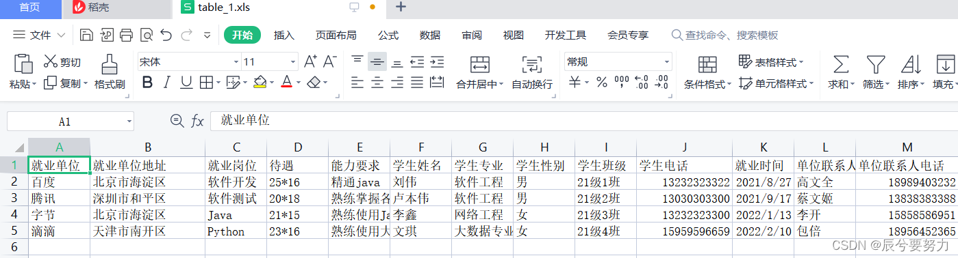Viewport: 958px width, 258px height.
Task: Open the font size (11) dropdown
Action: pyautogui.click(x=293, y=62)
